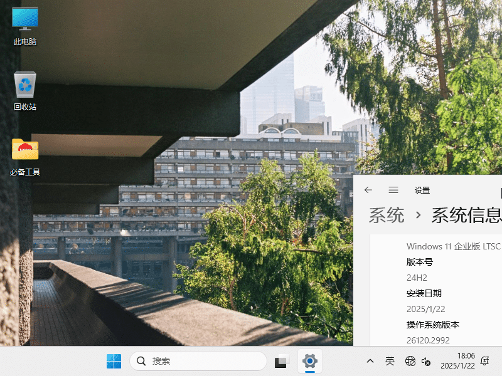The height and width of the screenshot is (376, 502).
Task: Open the 此电脑 desktop icon
Action: (x=25, y=27)
